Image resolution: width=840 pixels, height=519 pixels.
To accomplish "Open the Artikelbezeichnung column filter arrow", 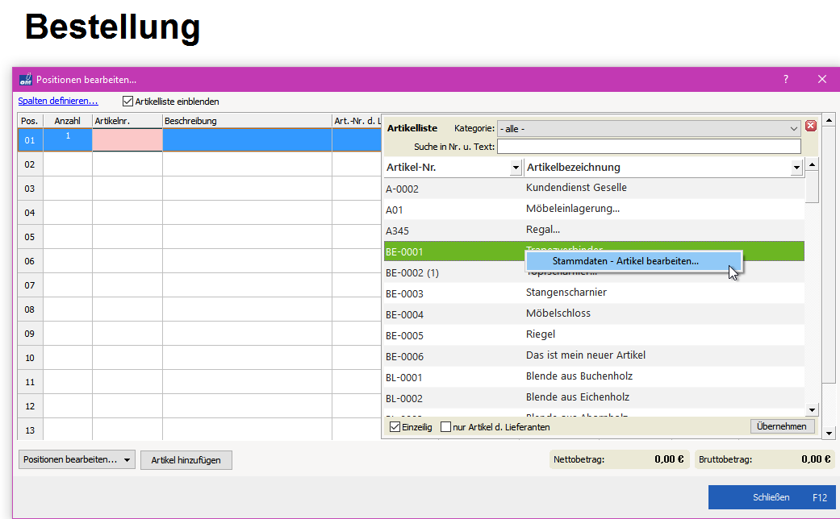I will click(x=796, y=168).
